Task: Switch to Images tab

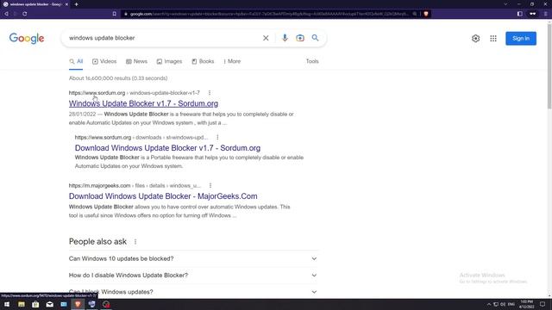Action: [169, 61]
